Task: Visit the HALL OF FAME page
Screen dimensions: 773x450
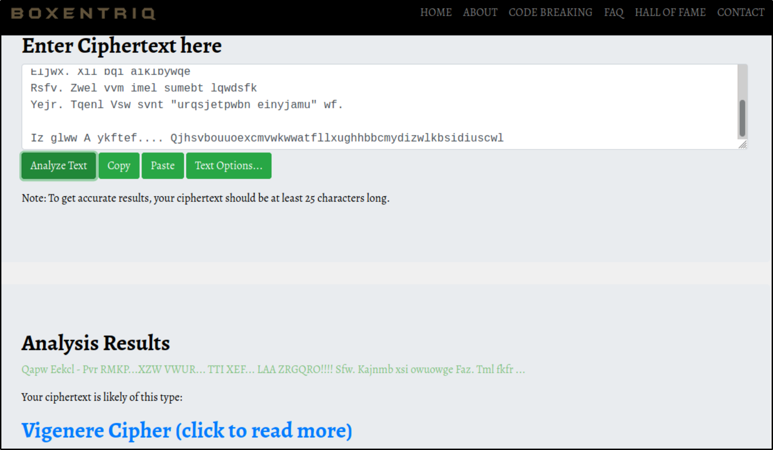Action: [670, 13]
